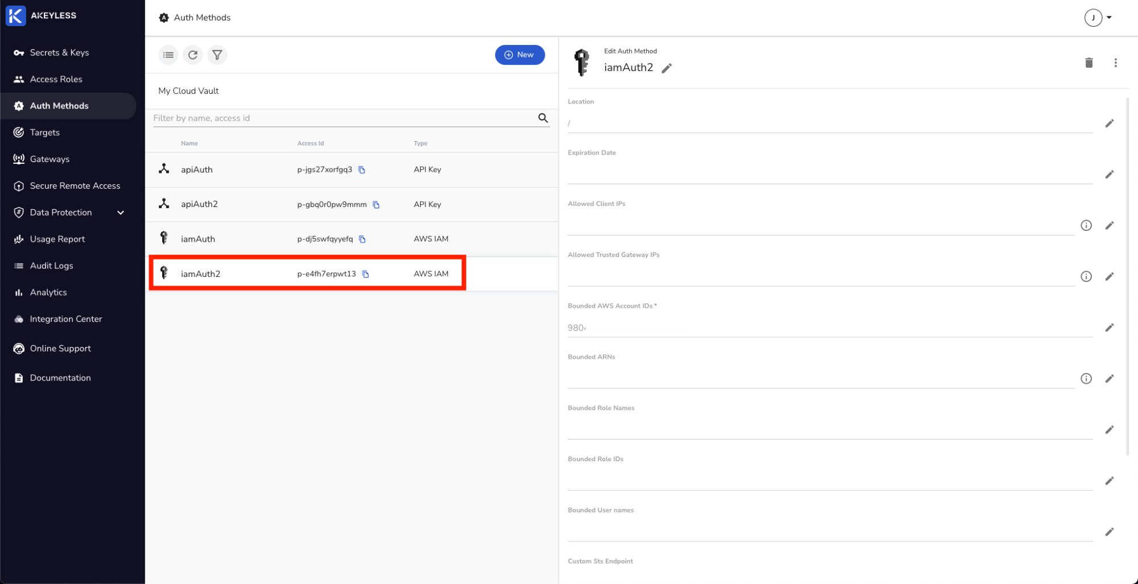Screen dimensions: 1138x584
Task: Show info for Bounded ARNs
Action: tap(1086, 379)
